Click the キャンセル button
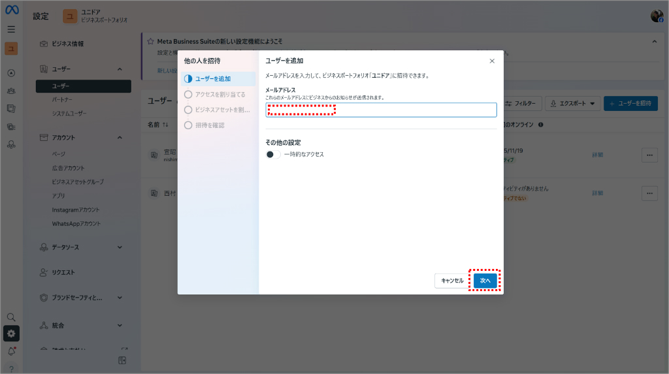 click(x=452, y=281)
